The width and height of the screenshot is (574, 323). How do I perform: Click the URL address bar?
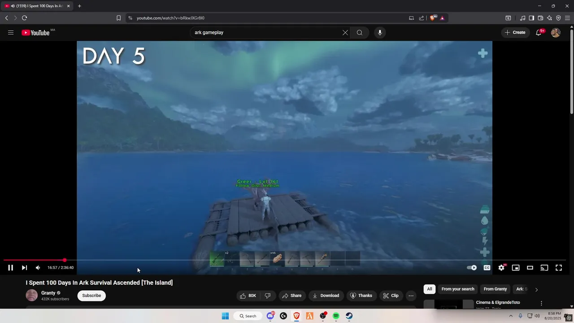click(x=269, y=18)
